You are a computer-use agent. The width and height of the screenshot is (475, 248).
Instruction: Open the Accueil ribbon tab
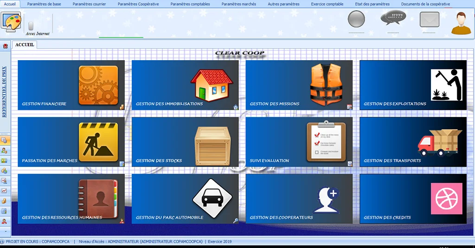pos(10,4)
